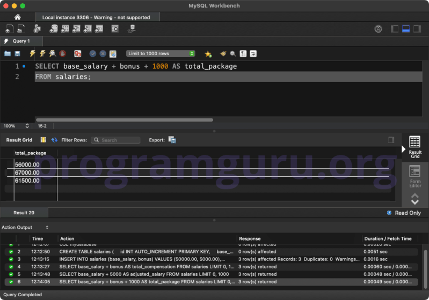
Task: Stop the query execution
Action: coord(62,54)
